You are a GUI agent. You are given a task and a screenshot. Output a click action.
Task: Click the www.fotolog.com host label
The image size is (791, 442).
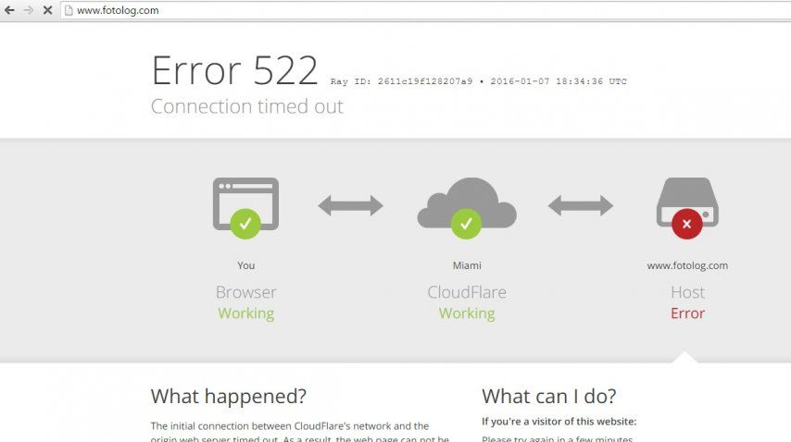point(687,265)
